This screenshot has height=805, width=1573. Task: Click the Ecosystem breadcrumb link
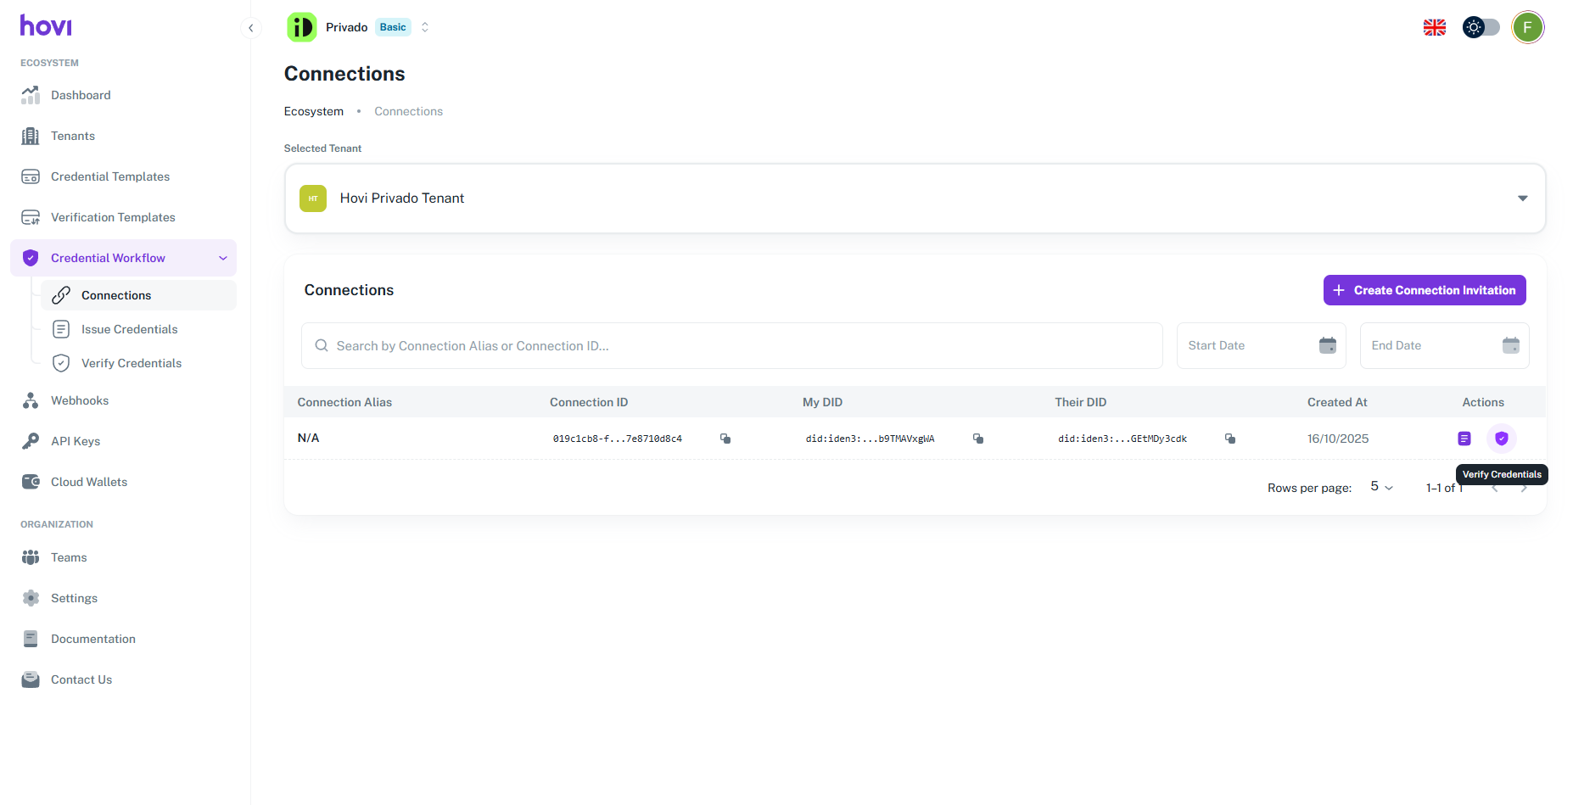[314, 111]
